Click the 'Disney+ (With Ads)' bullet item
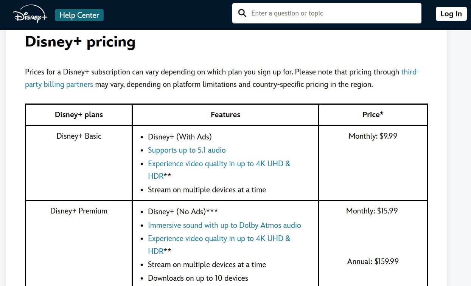 [x=180, y=137]
